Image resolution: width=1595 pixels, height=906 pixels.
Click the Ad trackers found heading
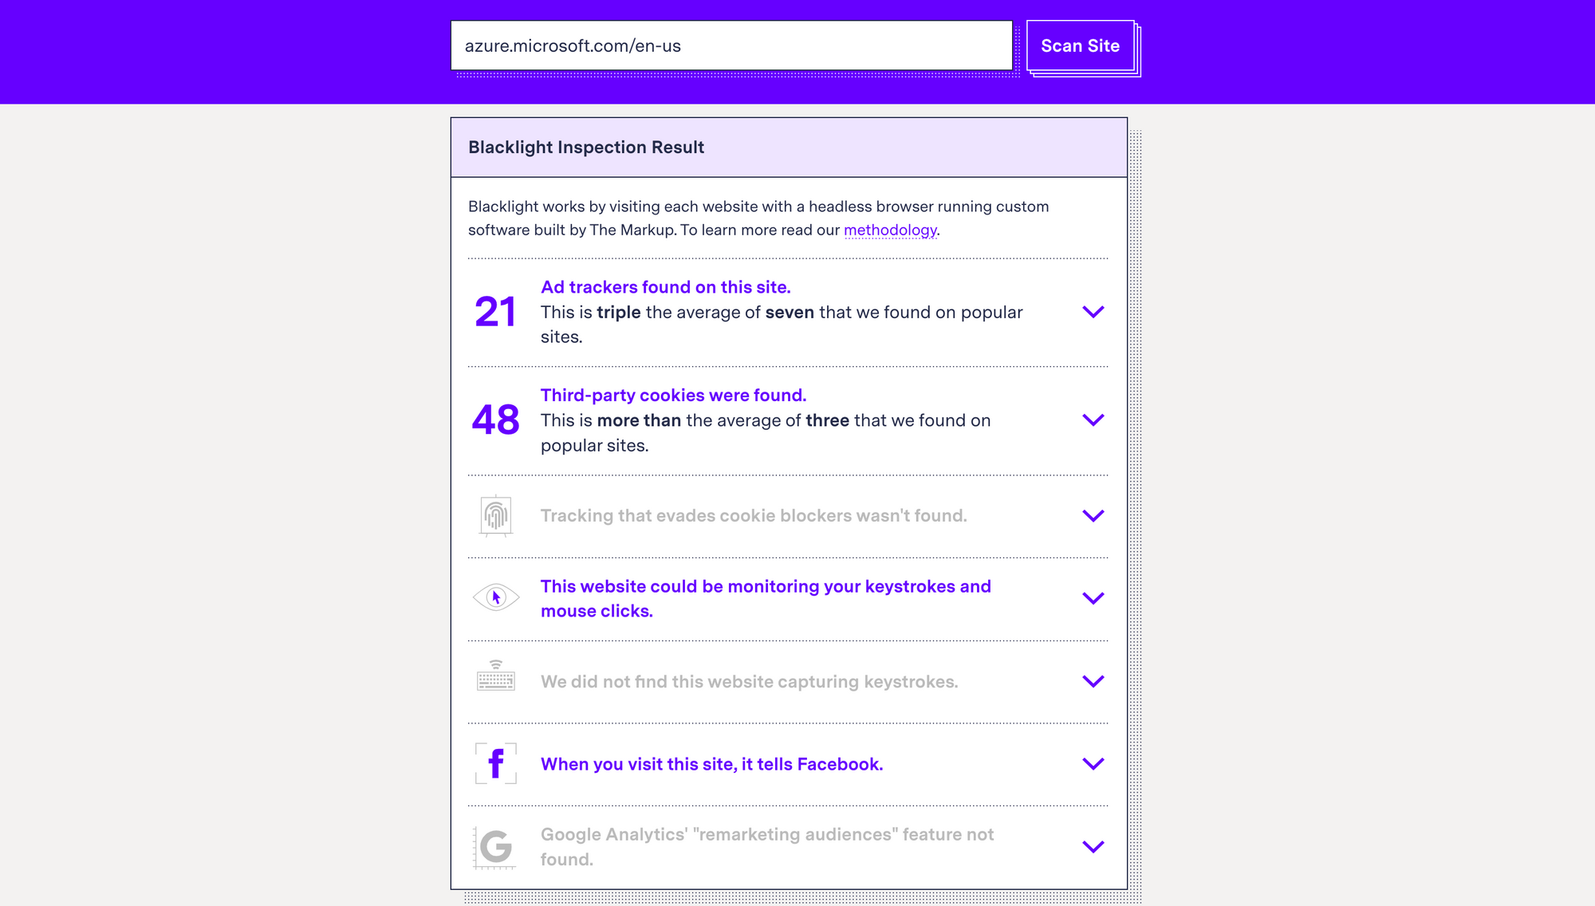pyautogui.click(x=665, y=287)
